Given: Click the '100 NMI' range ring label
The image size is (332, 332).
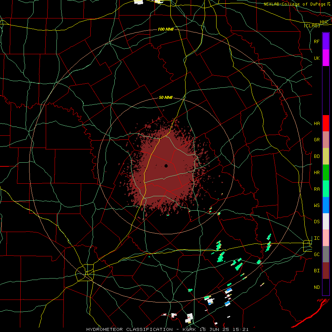Looking at the screenshot, I should click(166, 29).
